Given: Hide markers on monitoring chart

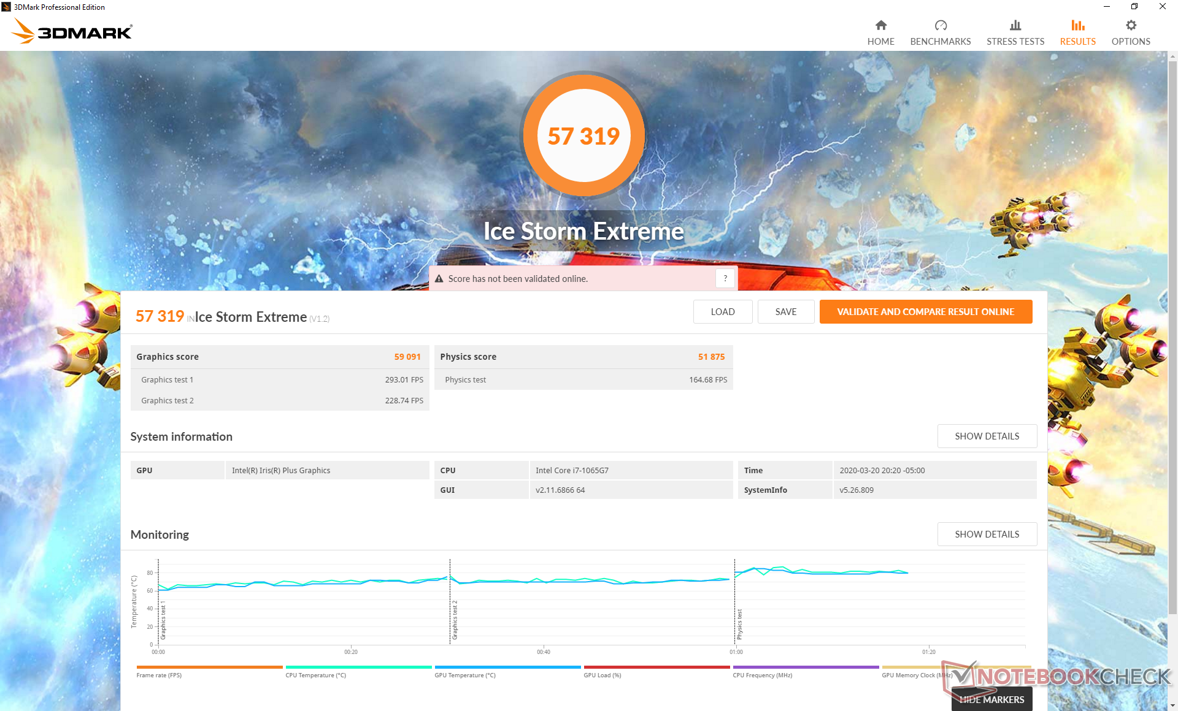Looking at the screenshot, I should [x=991, y=699].
